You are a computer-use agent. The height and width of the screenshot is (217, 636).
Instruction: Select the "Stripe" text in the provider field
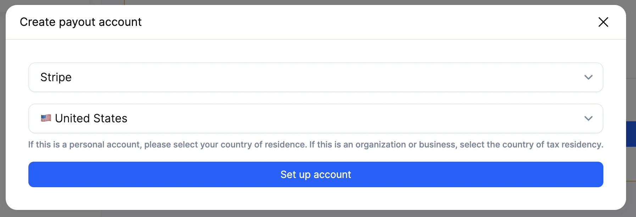tap(56, 77)
